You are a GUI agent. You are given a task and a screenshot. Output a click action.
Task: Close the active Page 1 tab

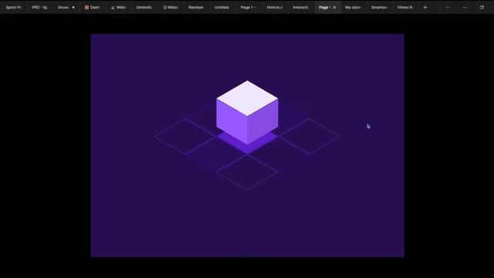(334, 7)
